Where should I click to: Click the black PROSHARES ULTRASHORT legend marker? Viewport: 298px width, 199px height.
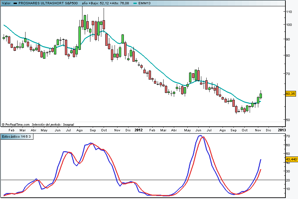pos(15,3)
